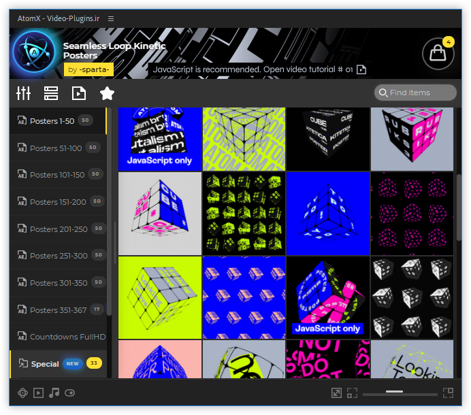The height and width of the screenshot is (415, 471).
Task: Click the by -sparta- author label
Action: coord(88,69)
